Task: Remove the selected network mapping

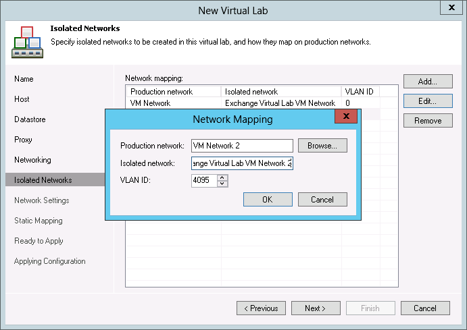Action: (x=428, y=121)
